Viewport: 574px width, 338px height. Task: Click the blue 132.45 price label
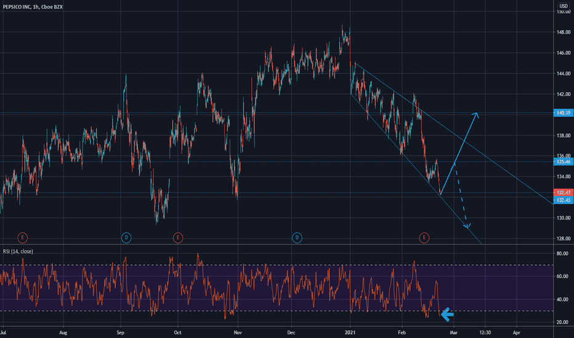pos(563,200)
